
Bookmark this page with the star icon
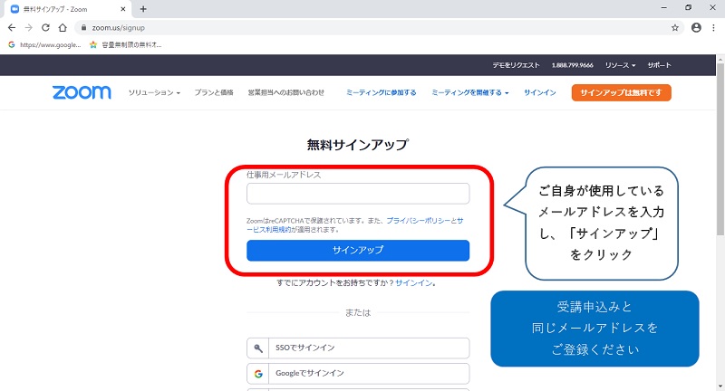pos(675,28)
